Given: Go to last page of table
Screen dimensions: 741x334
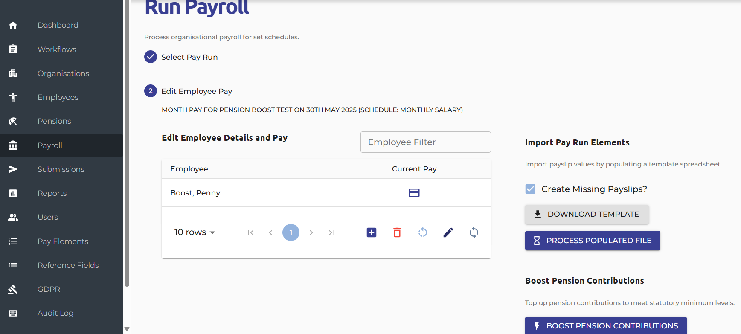Looking at the screenshot, I should 331,232.
